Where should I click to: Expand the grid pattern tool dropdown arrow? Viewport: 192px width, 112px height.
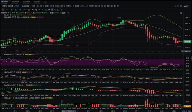point(31,10)
